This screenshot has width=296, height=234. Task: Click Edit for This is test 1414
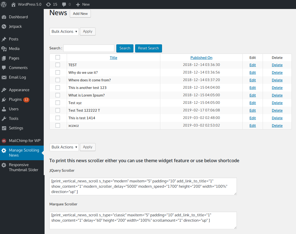tap(253, 118)
